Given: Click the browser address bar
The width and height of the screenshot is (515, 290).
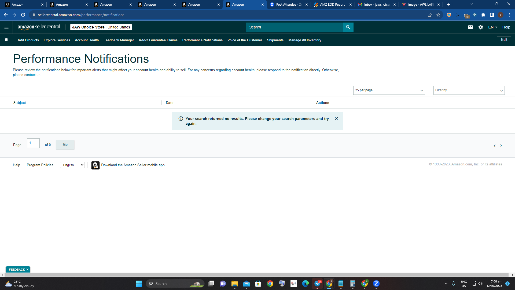Looking at the screenshot, I should pyautogui.click(x=228, y=15).
